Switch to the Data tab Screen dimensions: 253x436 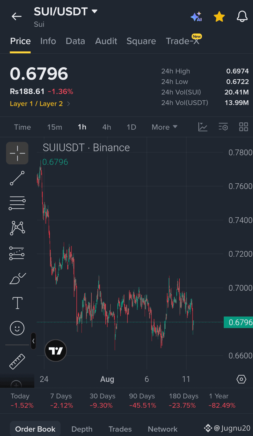75,41
